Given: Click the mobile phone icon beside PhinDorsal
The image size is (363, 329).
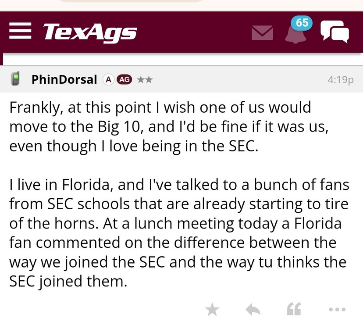Looking at the screenshot, I should click(x=17, y=79).
